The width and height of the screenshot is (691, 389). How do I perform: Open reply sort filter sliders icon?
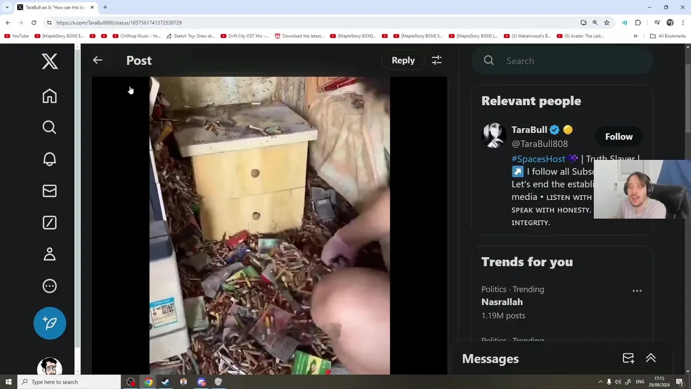pyautogui.click(x=437, y=61)
